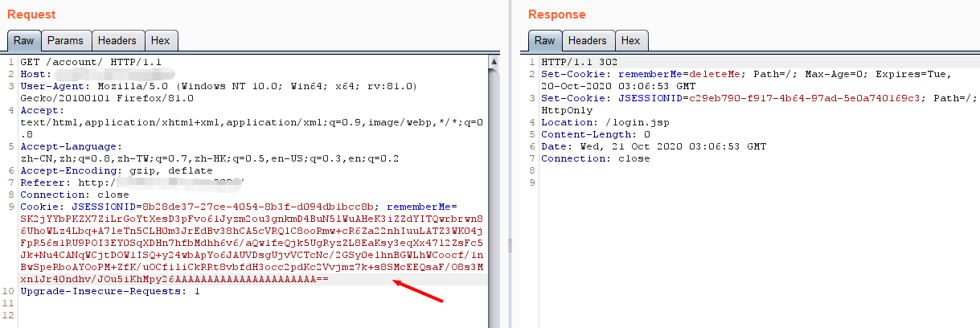Open the Params tab in Request panel
Image resolution: width=980 pixels, height=328 pixels.
65,40
